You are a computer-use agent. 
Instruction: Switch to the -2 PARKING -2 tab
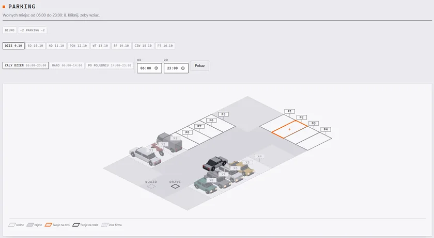click(33, 30)
